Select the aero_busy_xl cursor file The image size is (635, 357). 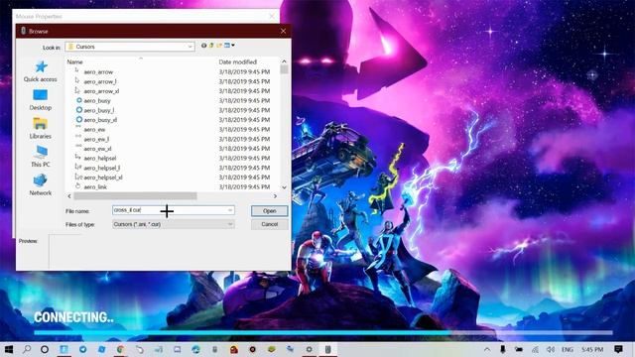pyautogui.click(x=100, y=120)
